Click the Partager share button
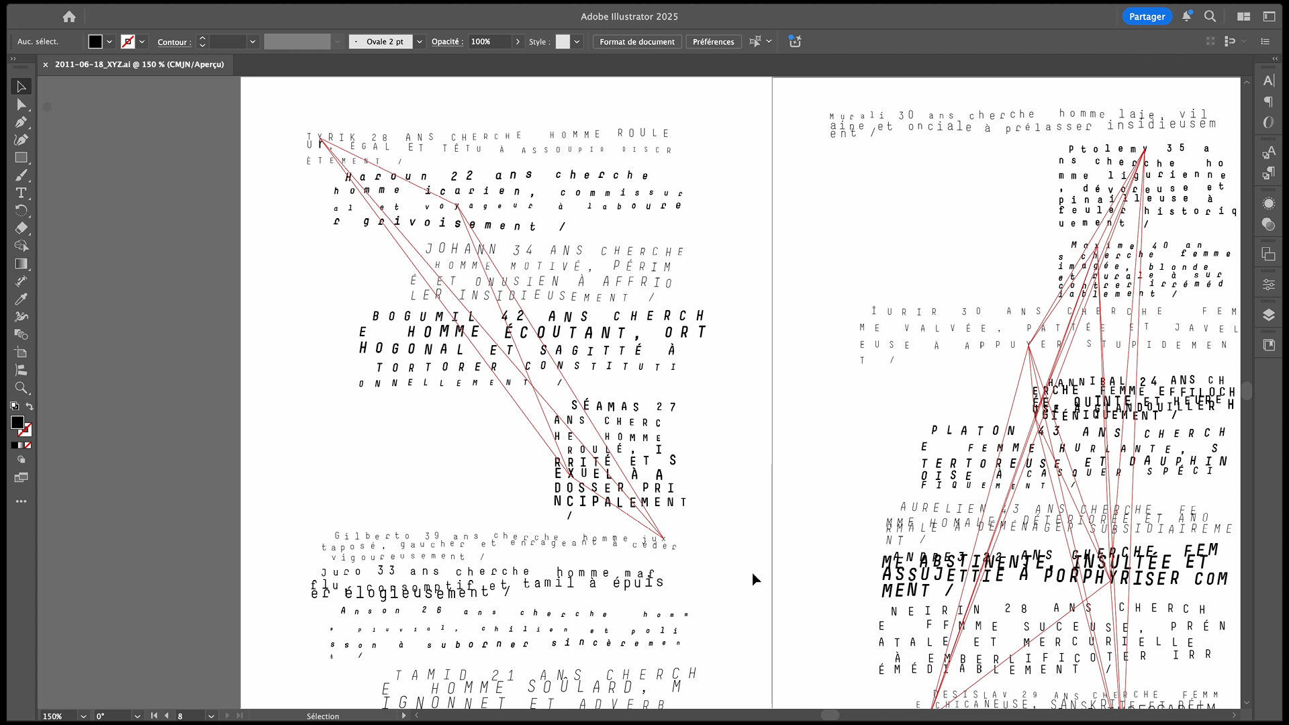The height and width of the screenshot is (725, 1289). coord(1147,17)
